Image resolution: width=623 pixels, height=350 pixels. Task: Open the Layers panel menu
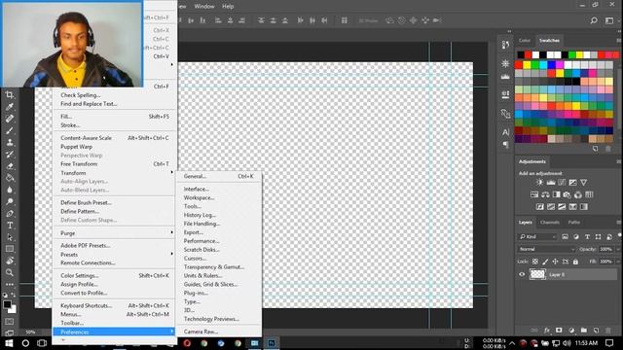click(619, 223)
